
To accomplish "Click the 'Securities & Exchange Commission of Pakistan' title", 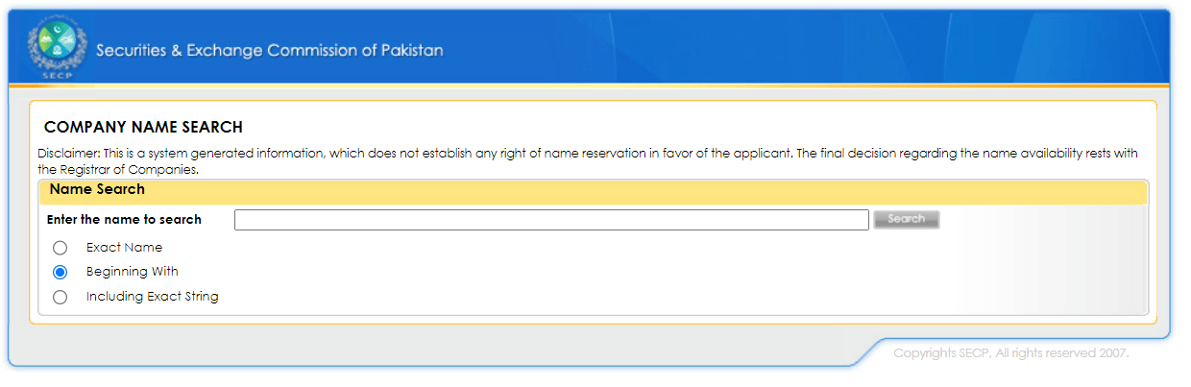I will tap(269, 51).
